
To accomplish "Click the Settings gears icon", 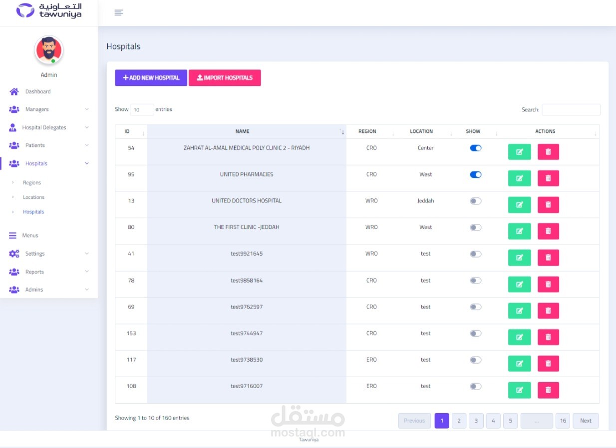I will pos(14,254).
